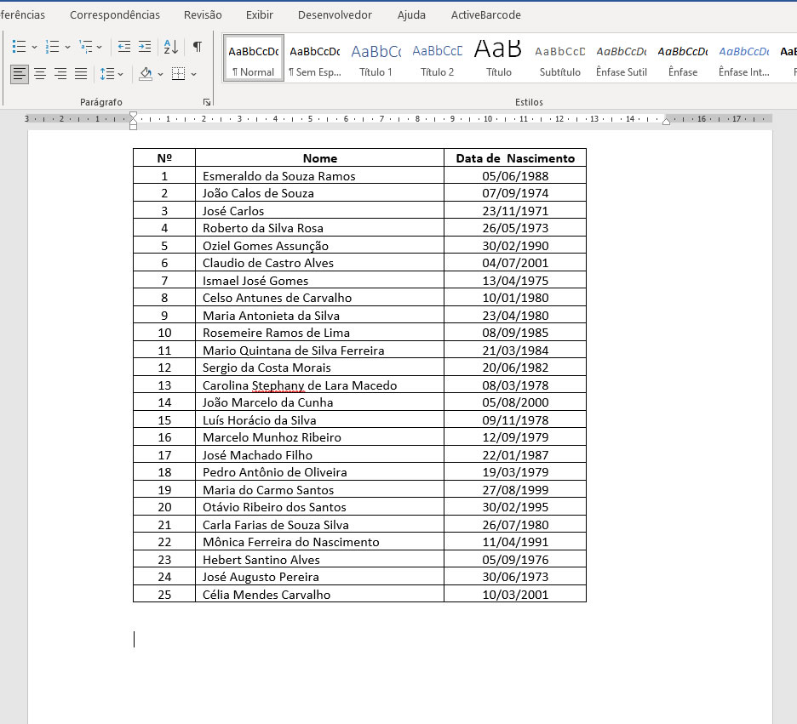Align text to the right
The width and height of the screenshot is (797, 724).
click(x=60, y=74)
